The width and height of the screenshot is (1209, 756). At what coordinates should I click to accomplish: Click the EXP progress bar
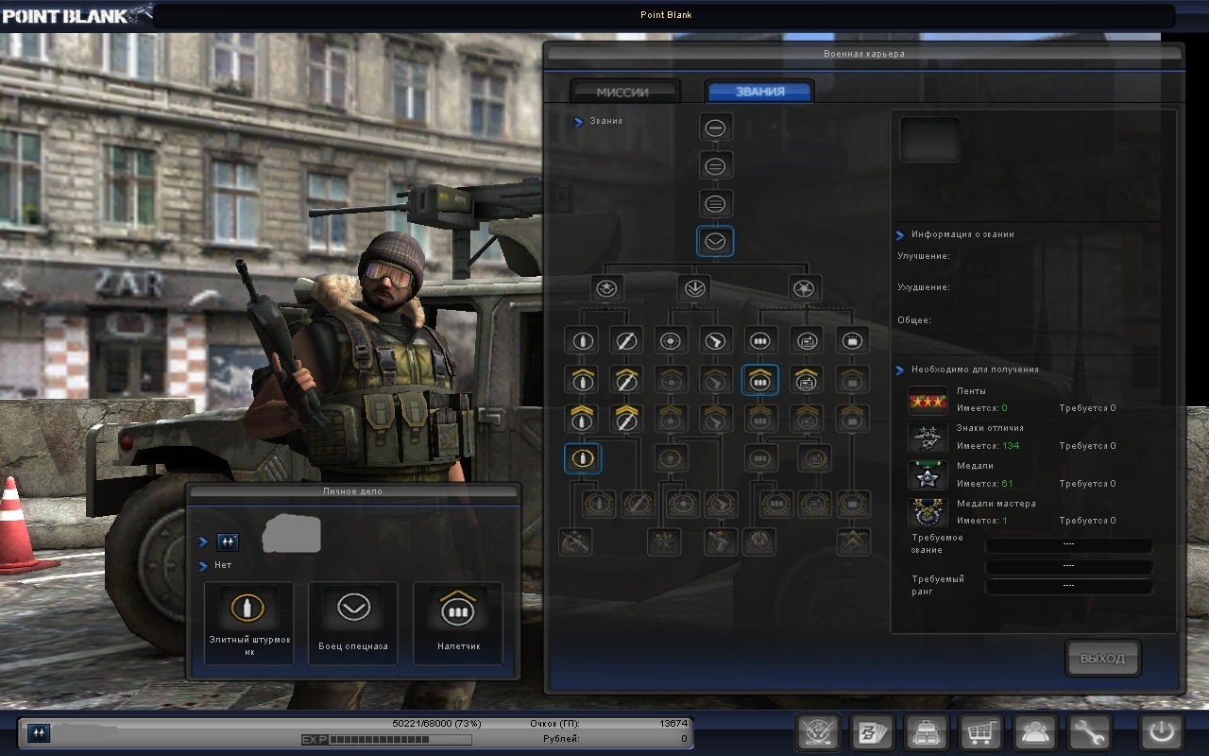tap(389, 739)
